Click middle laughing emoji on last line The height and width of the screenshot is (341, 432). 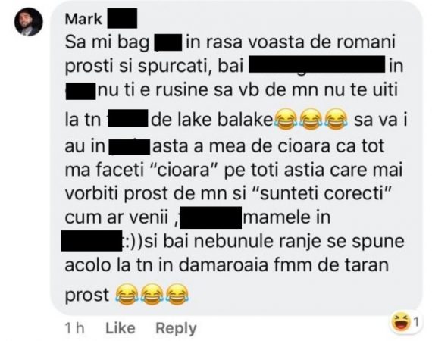[x=152, y=295]
